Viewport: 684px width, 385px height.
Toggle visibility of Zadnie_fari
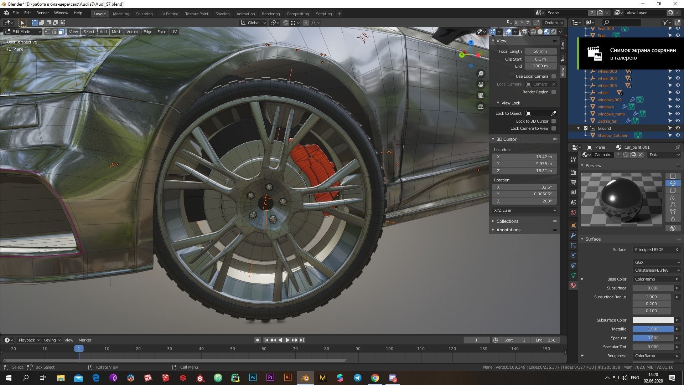click(678, 121)
